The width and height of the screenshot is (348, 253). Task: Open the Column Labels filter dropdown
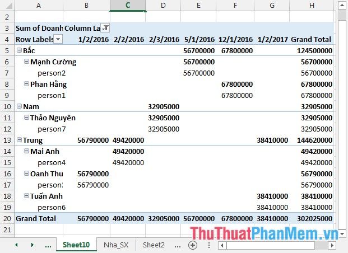coord(105,28)
